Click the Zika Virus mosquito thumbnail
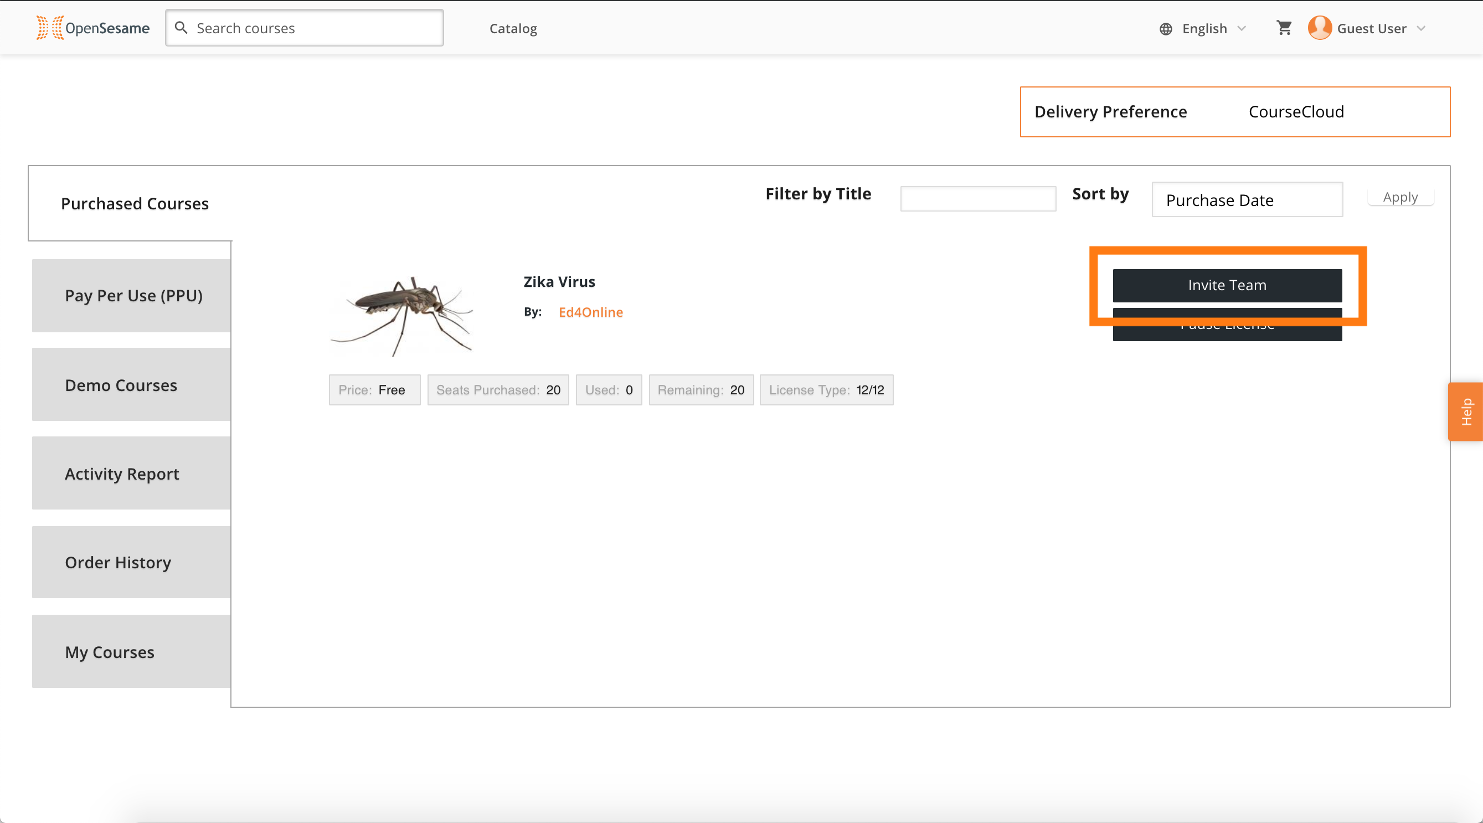This screenshot has height=823, width=1483. tap(401, 315)
